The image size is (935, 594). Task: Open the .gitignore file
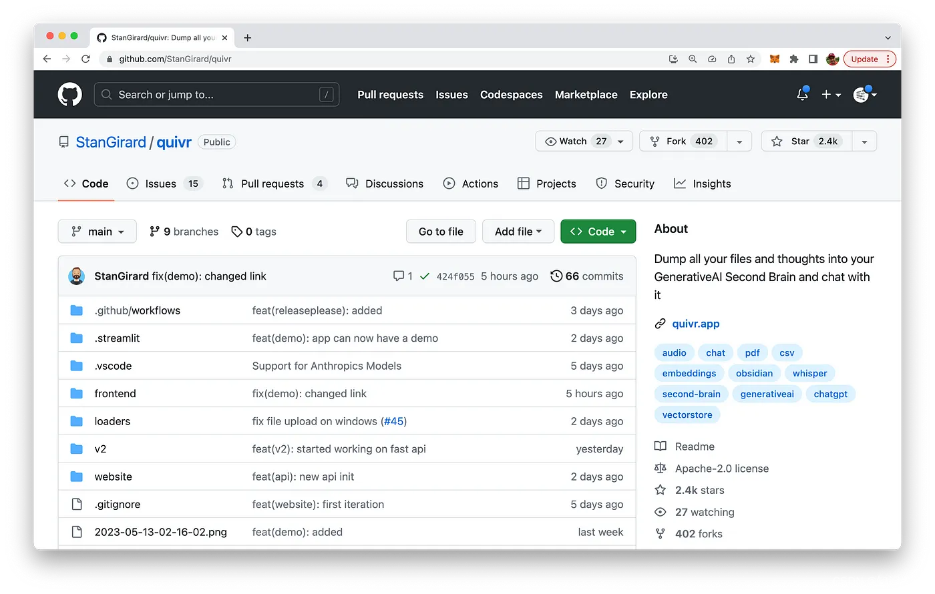118,505
